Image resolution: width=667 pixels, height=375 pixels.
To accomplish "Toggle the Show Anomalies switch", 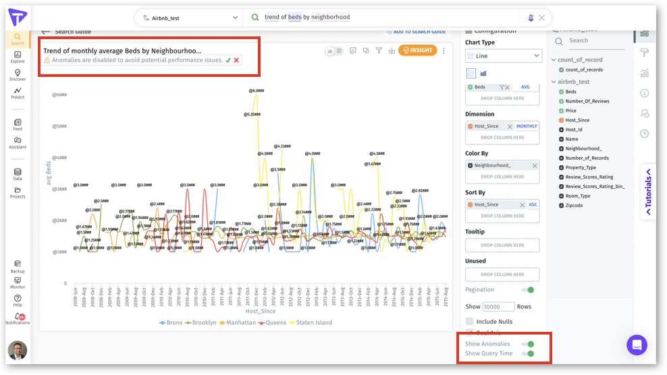I will coord(528,344).
